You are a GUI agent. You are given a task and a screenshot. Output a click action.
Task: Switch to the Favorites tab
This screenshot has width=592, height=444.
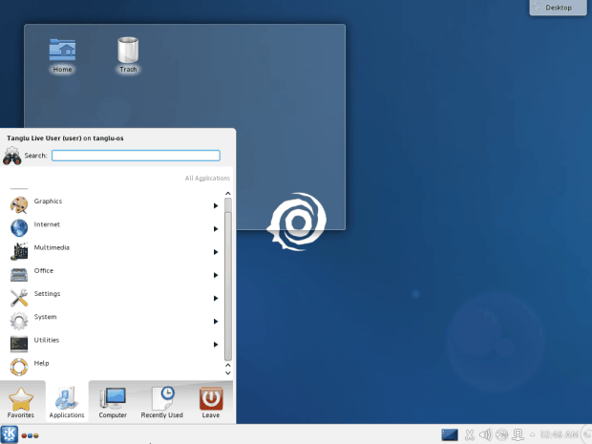[21, 403]
